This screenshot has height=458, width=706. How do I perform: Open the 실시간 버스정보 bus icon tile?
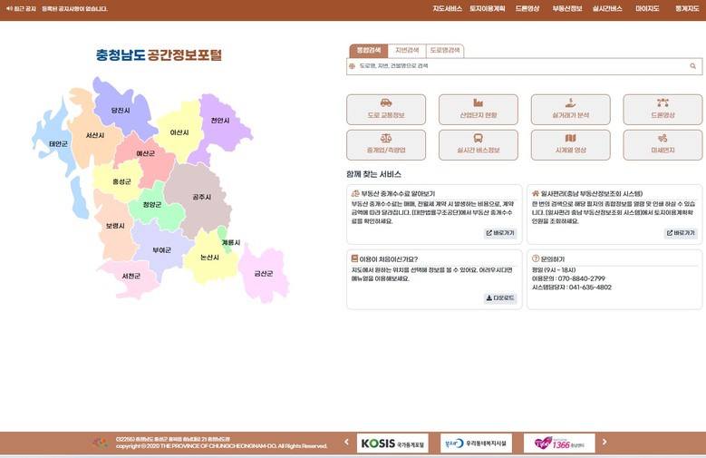(x=479, y=144)
